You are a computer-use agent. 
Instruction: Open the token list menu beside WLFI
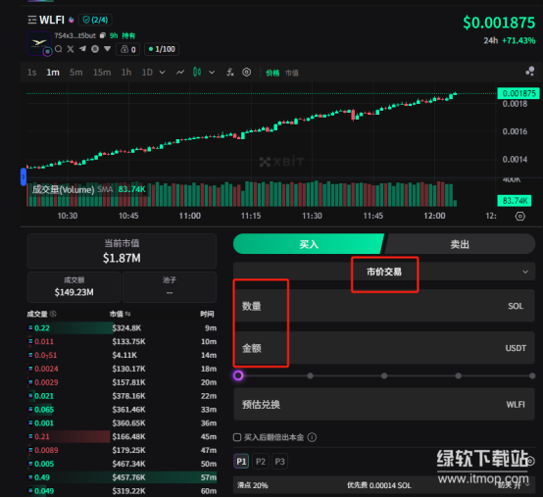32,20
